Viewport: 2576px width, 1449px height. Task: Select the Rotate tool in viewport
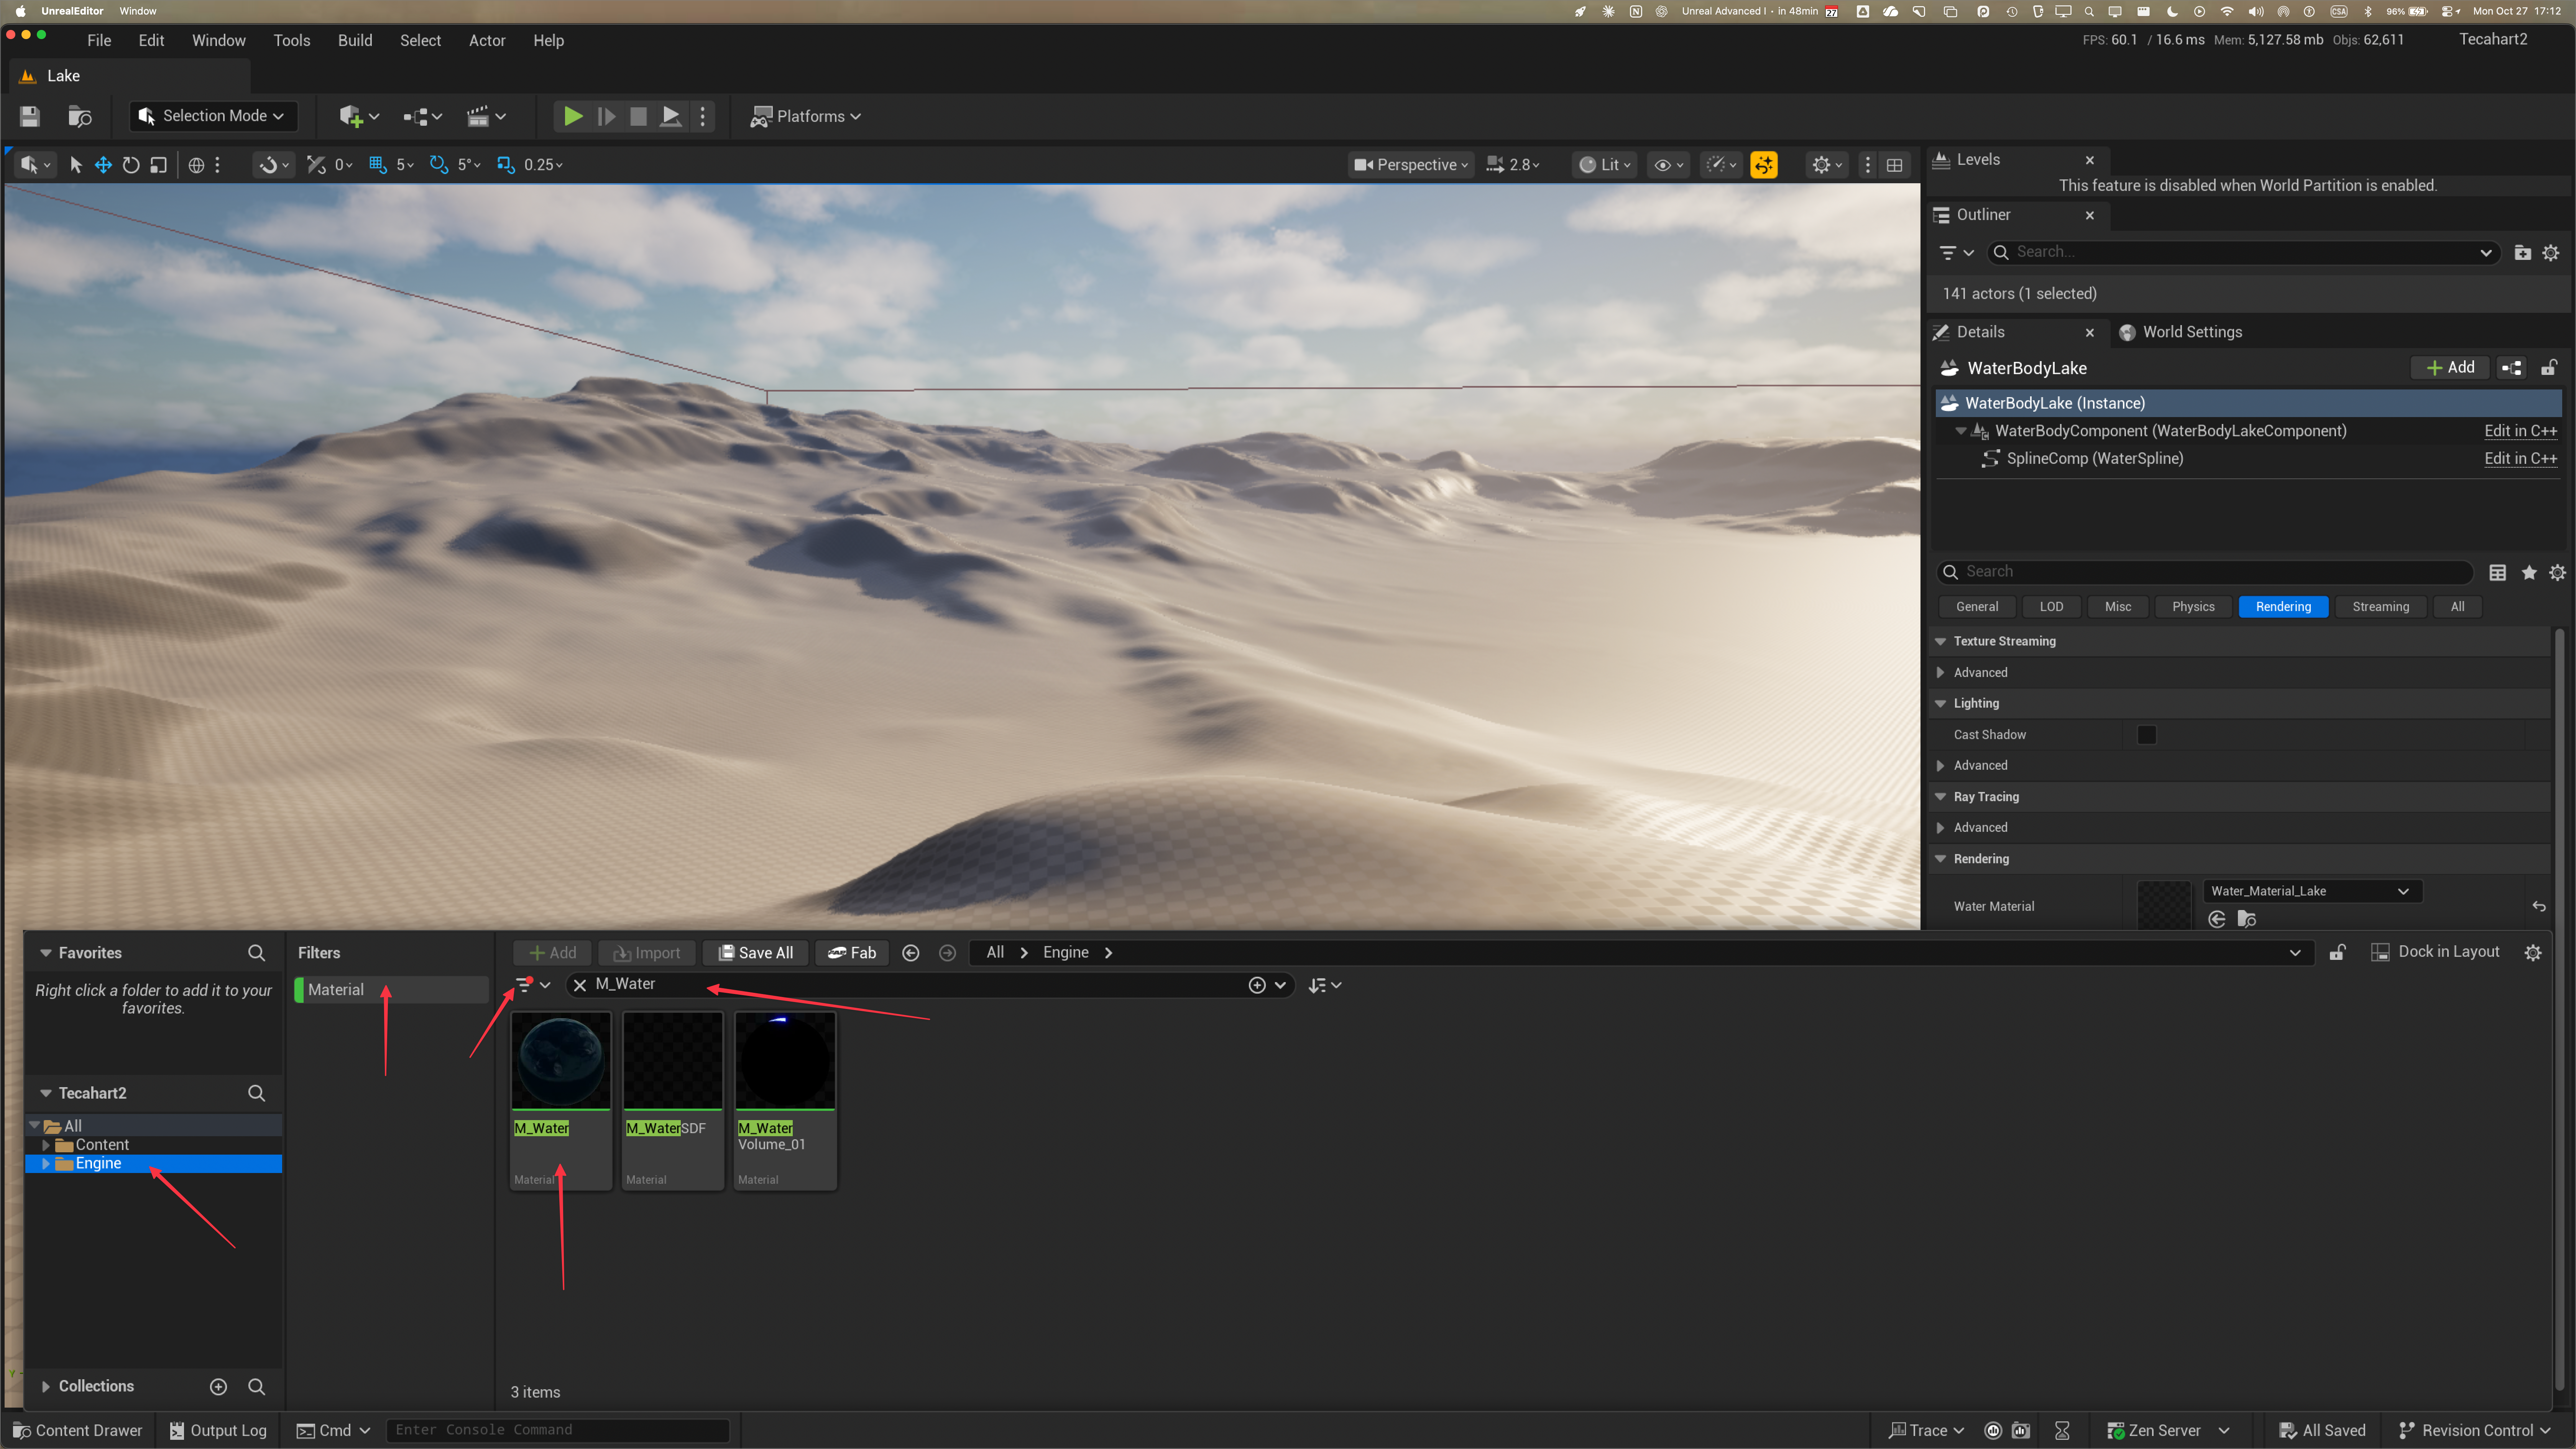click(x=131, y=165)
